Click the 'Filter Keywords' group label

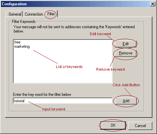tap(24, 22)
